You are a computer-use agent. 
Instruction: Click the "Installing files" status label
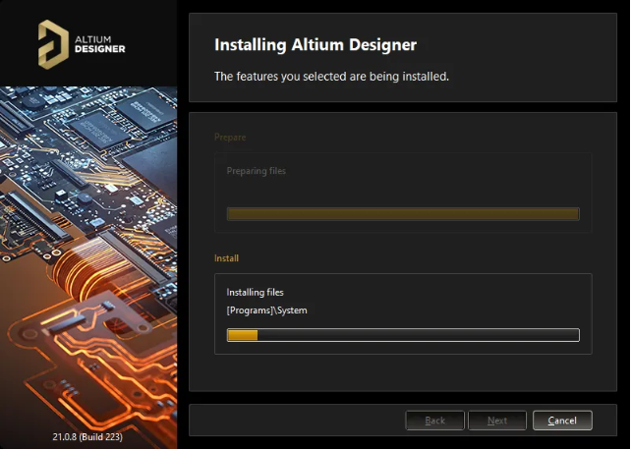pyautogui.click(x=255, y=293)
